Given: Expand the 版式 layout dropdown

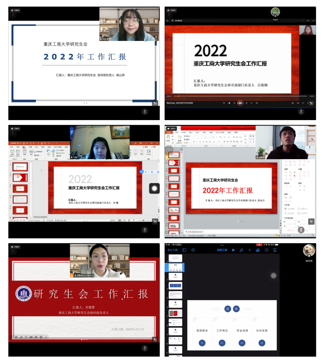Looking at the screenshot, I should (x=187, y=136).
